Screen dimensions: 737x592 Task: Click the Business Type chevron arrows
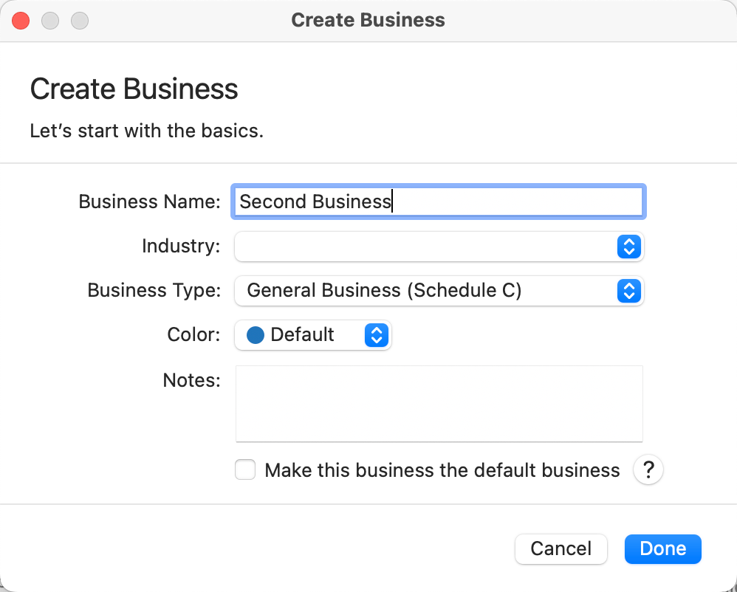pos(628,291)
